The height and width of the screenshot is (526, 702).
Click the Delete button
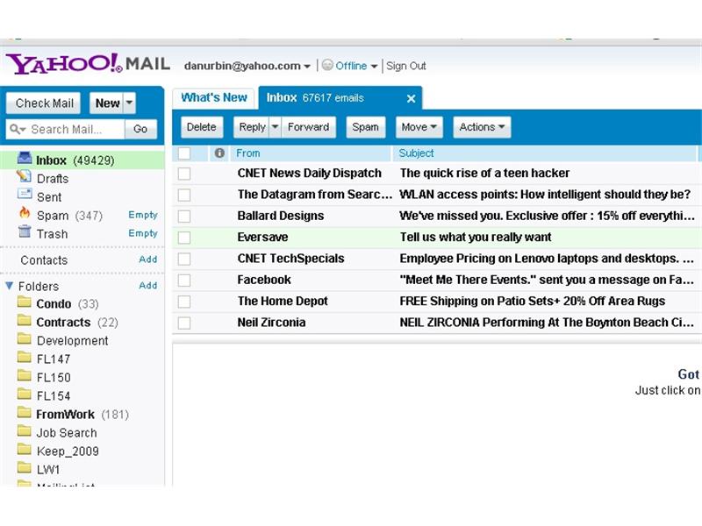point(202,127)
